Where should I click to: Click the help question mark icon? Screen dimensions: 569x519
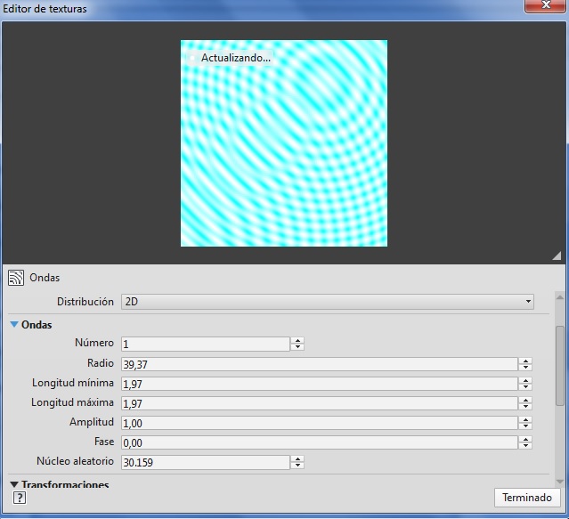19,499
